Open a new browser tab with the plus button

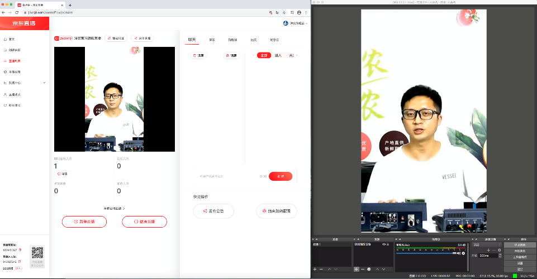[x=70, y=5]
